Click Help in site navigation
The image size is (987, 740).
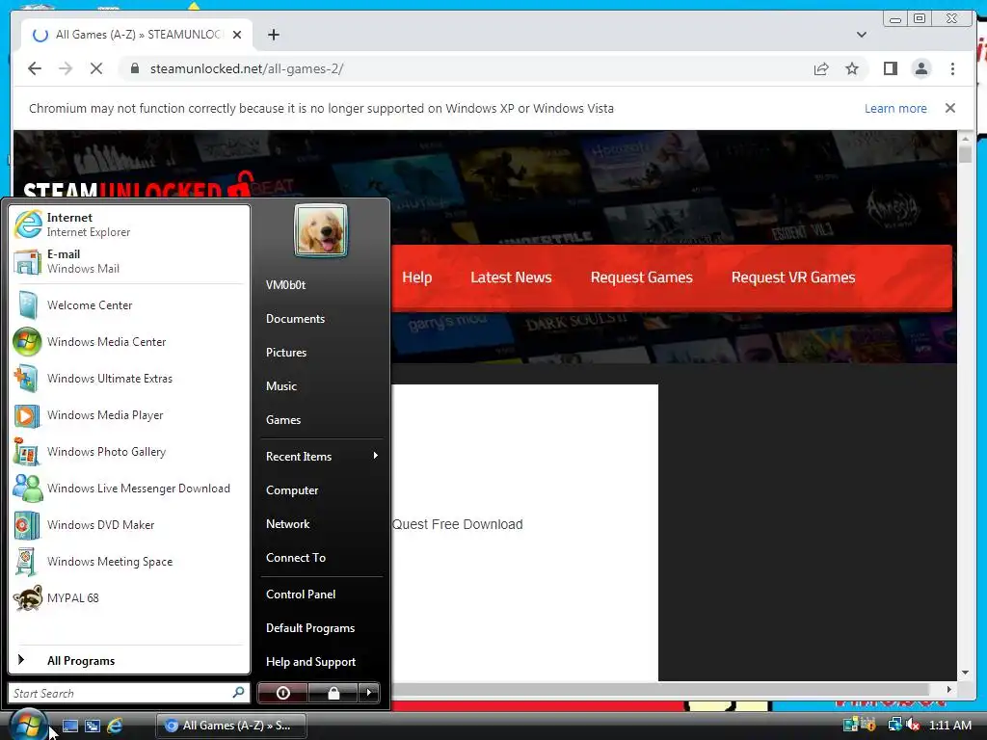point(416,277)
